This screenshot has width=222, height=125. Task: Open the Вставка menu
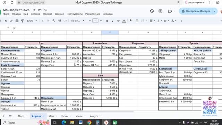(35, 14)
